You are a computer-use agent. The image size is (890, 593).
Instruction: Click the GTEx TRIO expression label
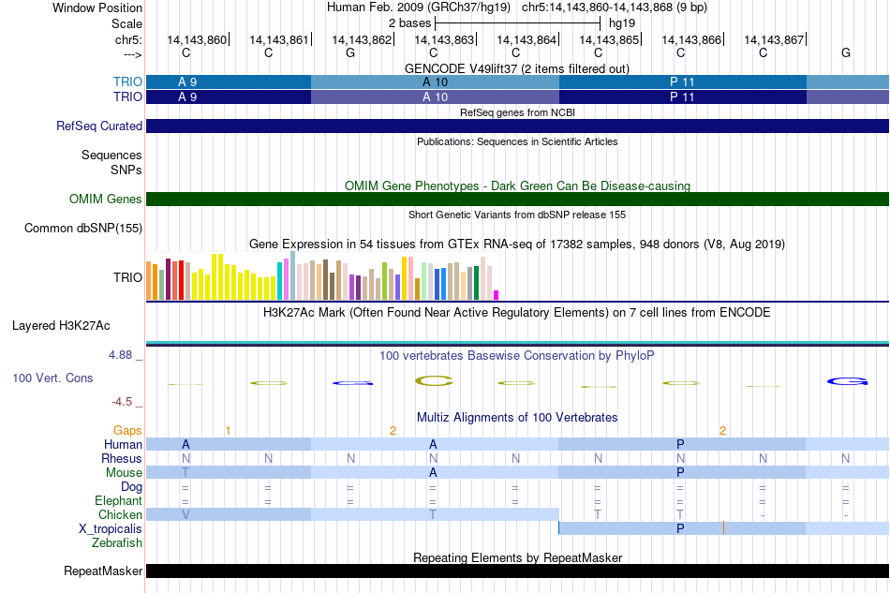(x=127, y=277)
